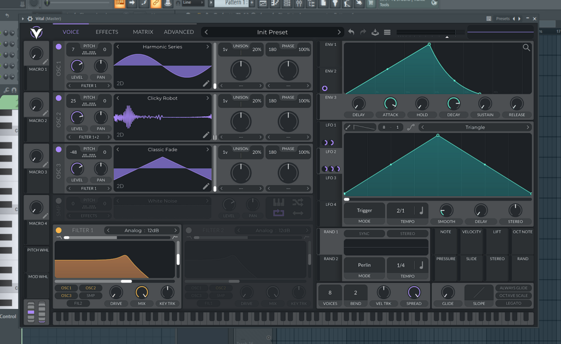Viewport: 561px width, 344px height.
Task: Click the envelope ATTACK knob
Action: pos(390,104)
